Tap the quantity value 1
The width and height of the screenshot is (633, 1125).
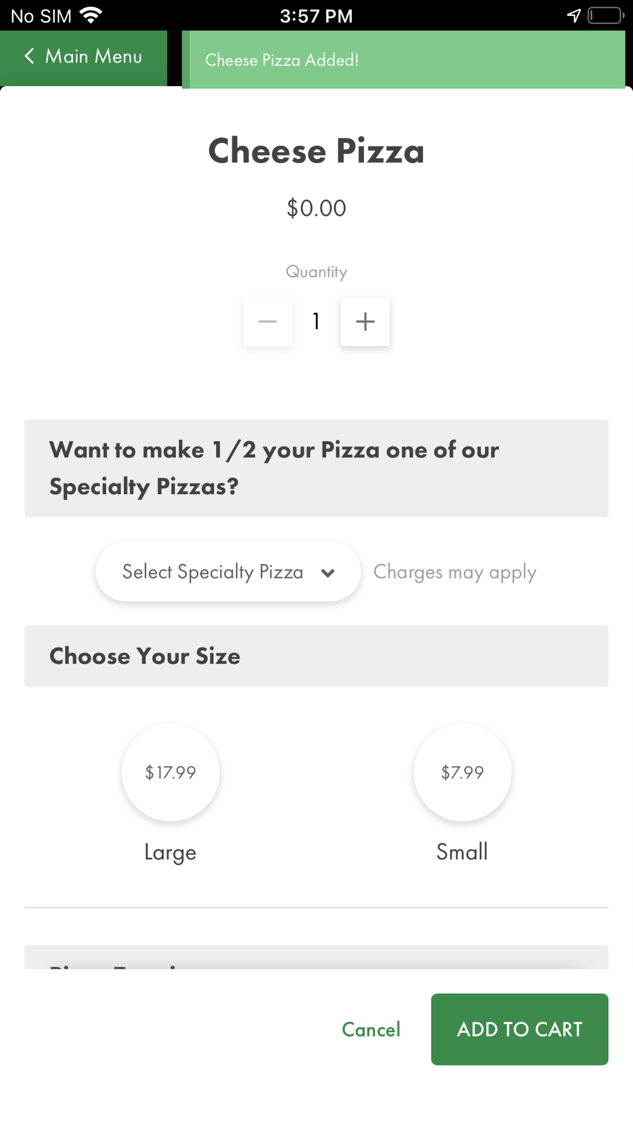click(316, 321)
